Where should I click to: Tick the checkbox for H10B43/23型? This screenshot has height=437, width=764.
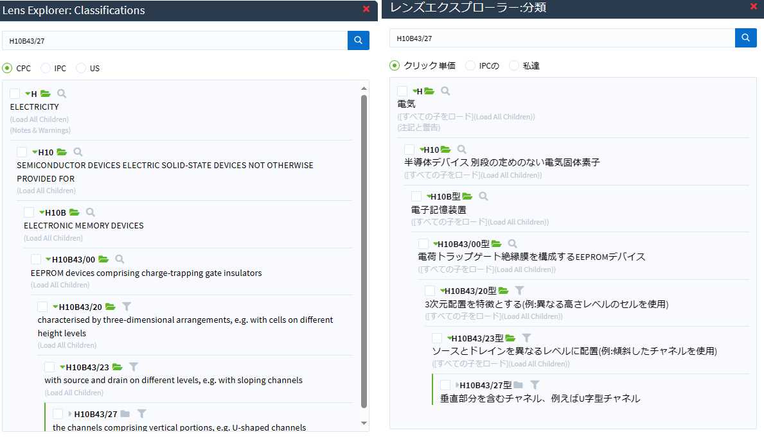(437, 338)
